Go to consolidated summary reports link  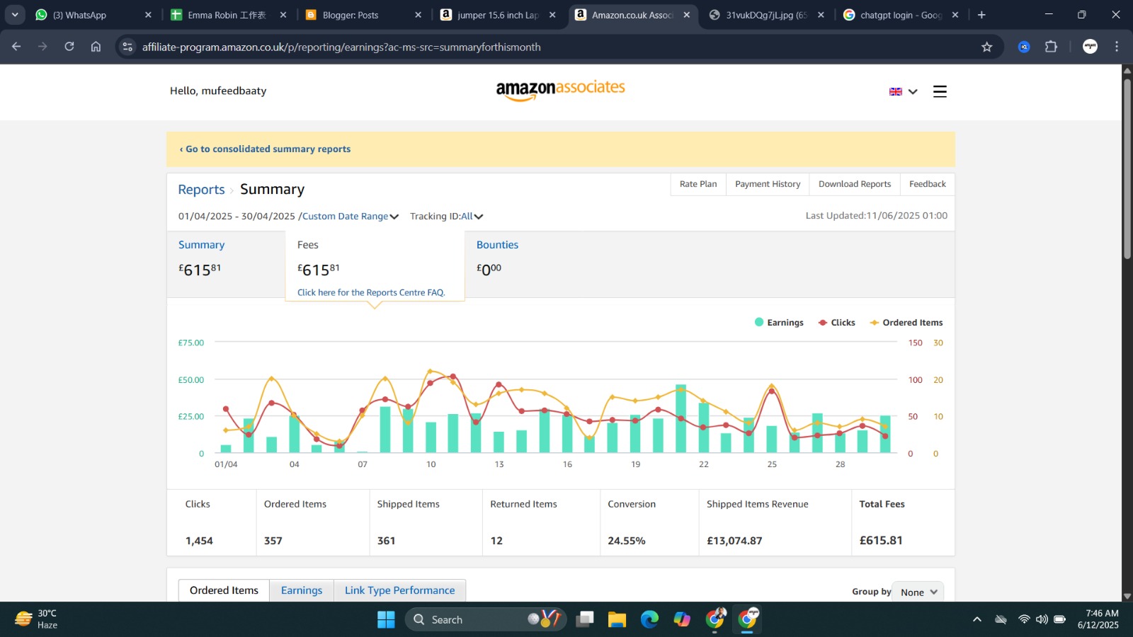(266, 149)
